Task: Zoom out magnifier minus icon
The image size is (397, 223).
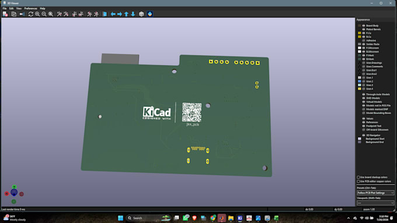Action: tap(44, 14)
